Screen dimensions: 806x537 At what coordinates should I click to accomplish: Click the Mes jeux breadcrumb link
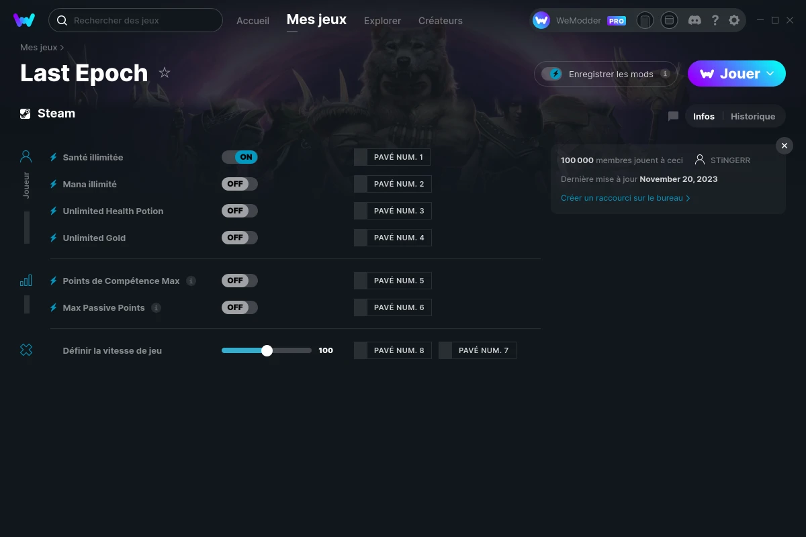(38, 48)
